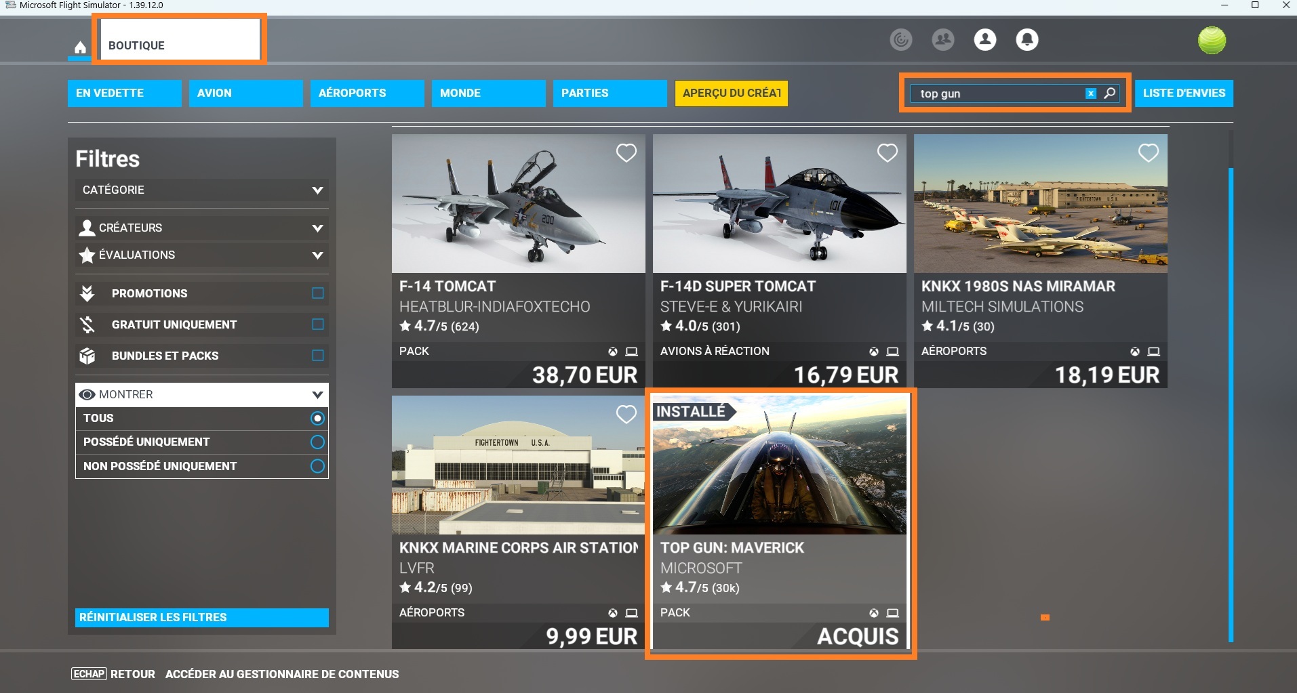Switch to the Avion tab
The height and width of the screenshot is (693, 1297).
pos(246,93)
